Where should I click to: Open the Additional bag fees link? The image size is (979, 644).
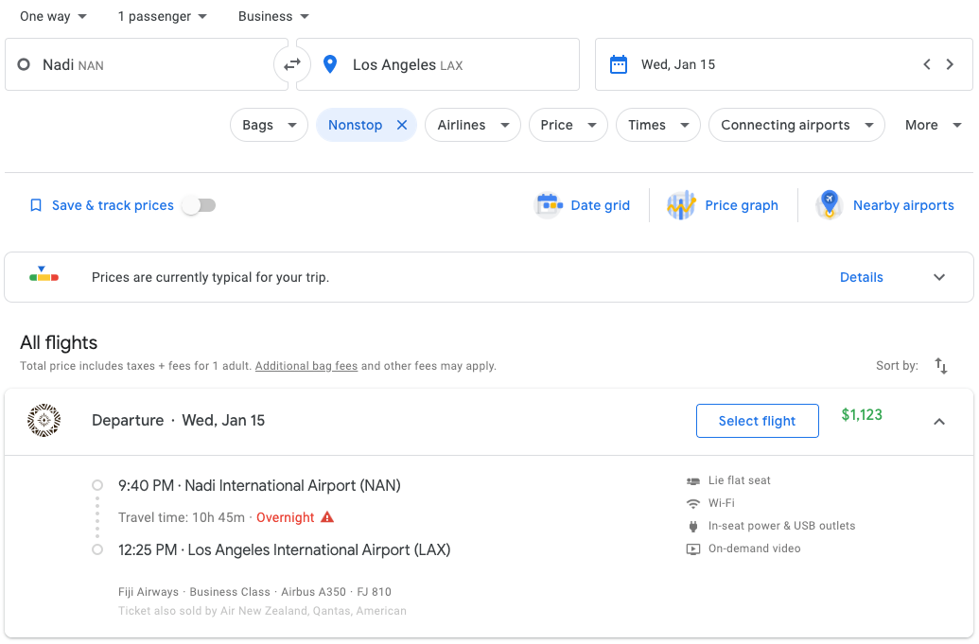pos(306,366)
